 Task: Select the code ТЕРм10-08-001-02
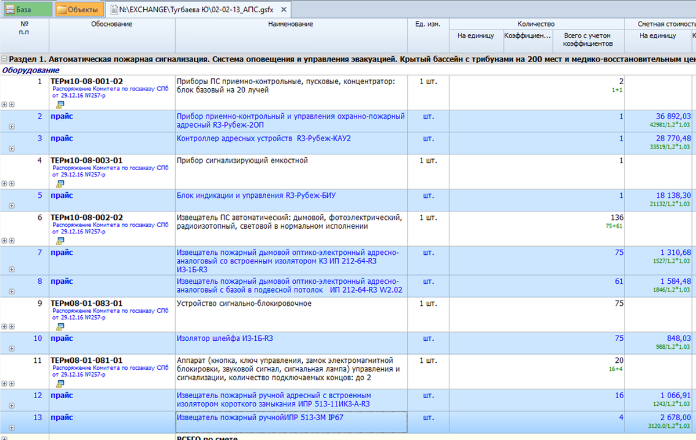coord(86,81)
